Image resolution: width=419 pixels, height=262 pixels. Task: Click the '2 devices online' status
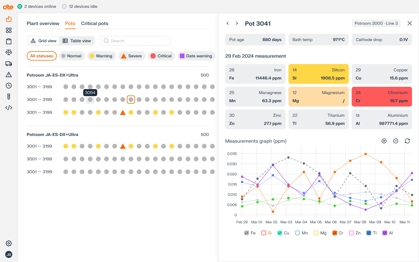point(37,6)
